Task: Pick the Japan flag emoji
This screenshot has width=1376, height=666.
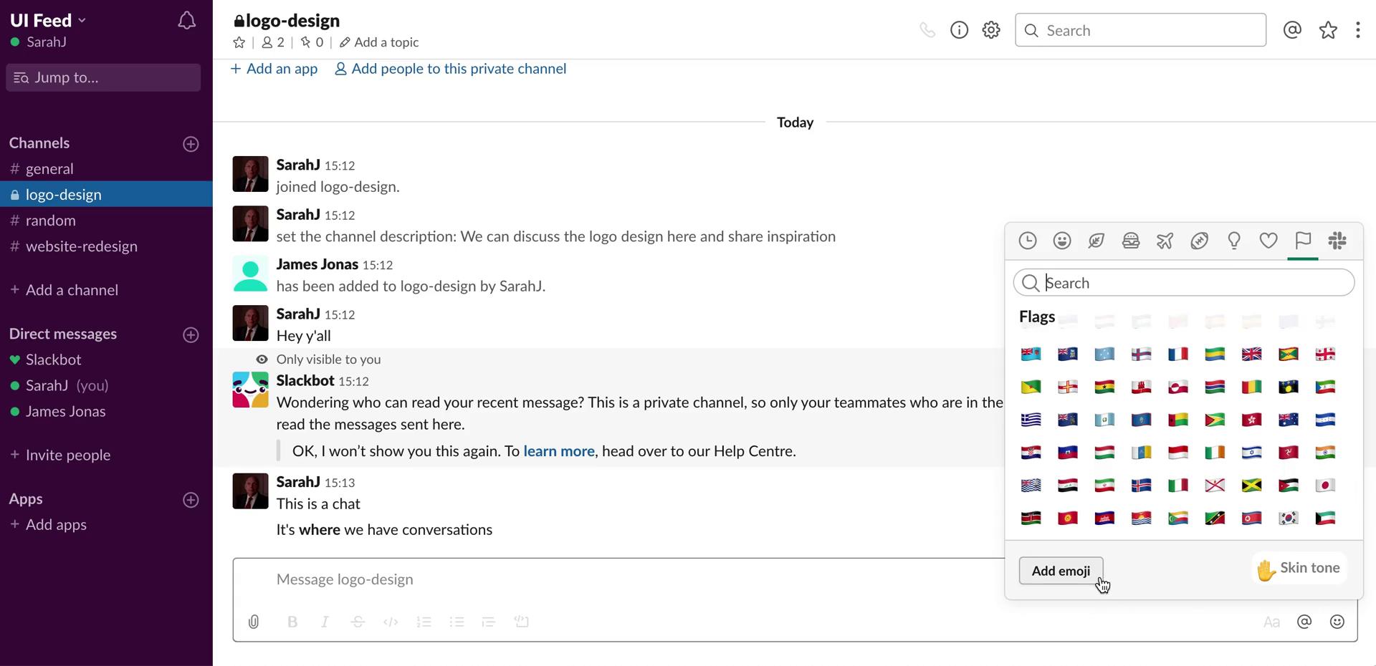Action: 1325,486
